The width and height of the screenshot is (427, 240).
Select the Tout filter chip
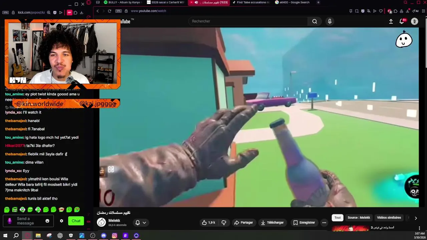click(x=338, y=218)
